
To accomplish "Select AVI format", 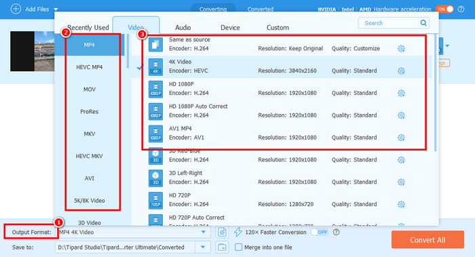I will pos(89,178).
